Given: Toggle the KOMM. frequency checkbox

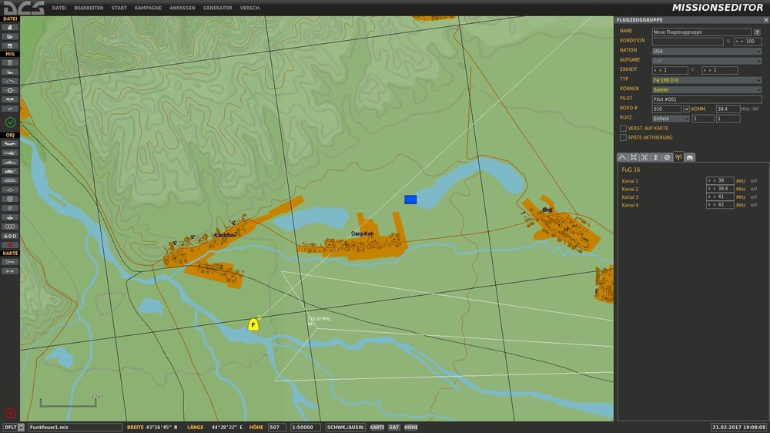Looking at the screenshot, I should [x=687, y=109].
